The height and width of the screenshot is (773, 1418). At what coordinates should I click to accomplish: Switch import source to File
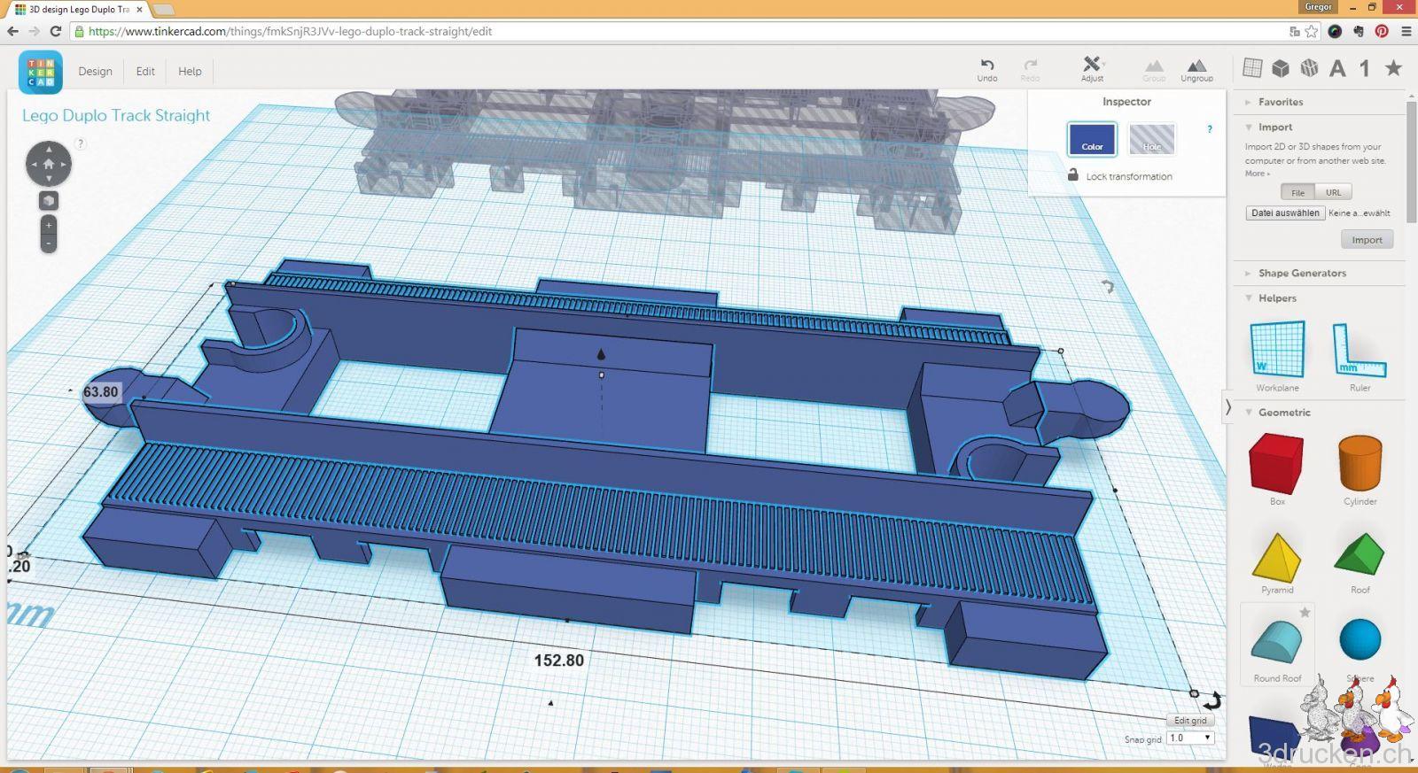[1297, 192]
